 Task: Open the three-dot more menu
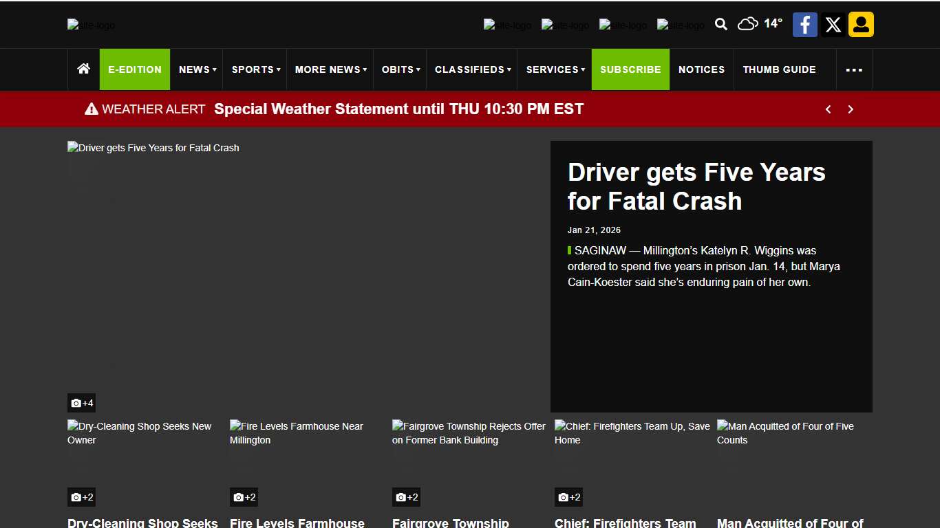pos(854,69)
